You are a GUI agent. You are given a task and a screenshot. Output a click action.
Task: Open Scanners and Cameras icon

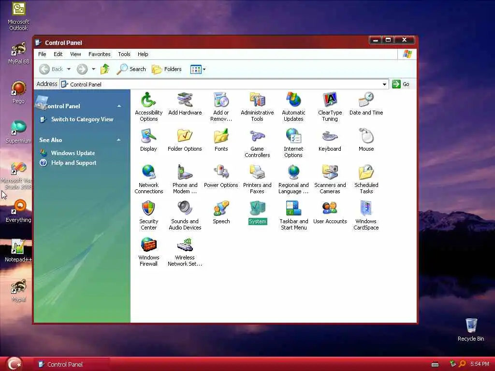click(x=330, y=179)
